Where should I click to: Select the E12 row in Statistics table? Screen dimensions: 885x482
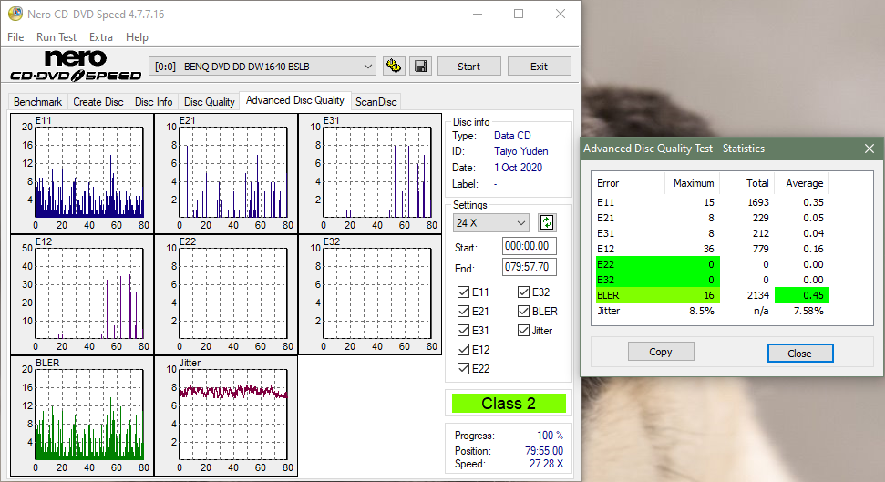(711, 249)
